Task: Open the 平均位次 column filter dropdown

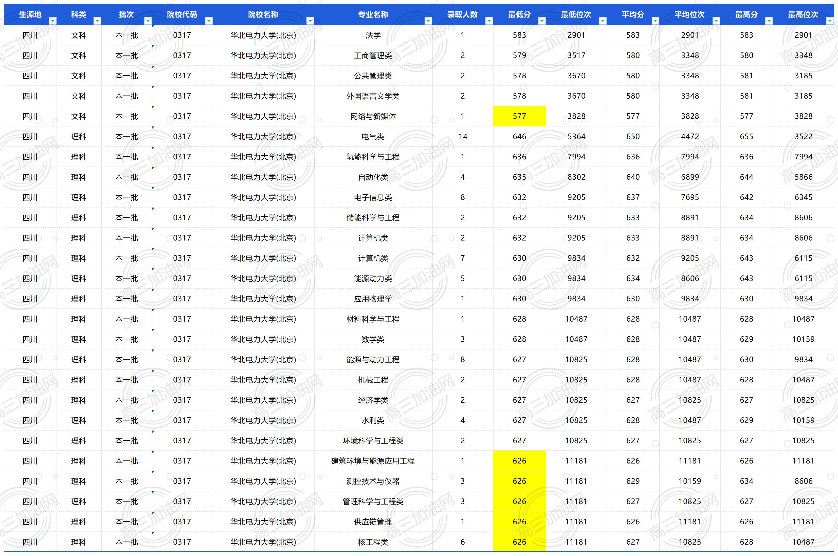Action: click(x=716, y=21)
